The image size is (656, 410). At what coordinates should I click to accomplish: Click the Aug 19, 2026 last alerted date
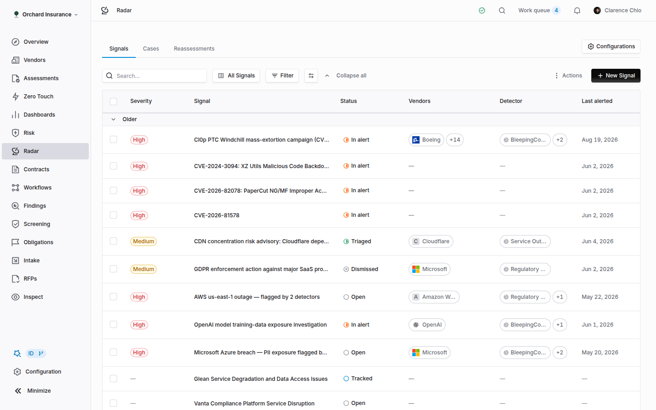click(x=600, y=140)
